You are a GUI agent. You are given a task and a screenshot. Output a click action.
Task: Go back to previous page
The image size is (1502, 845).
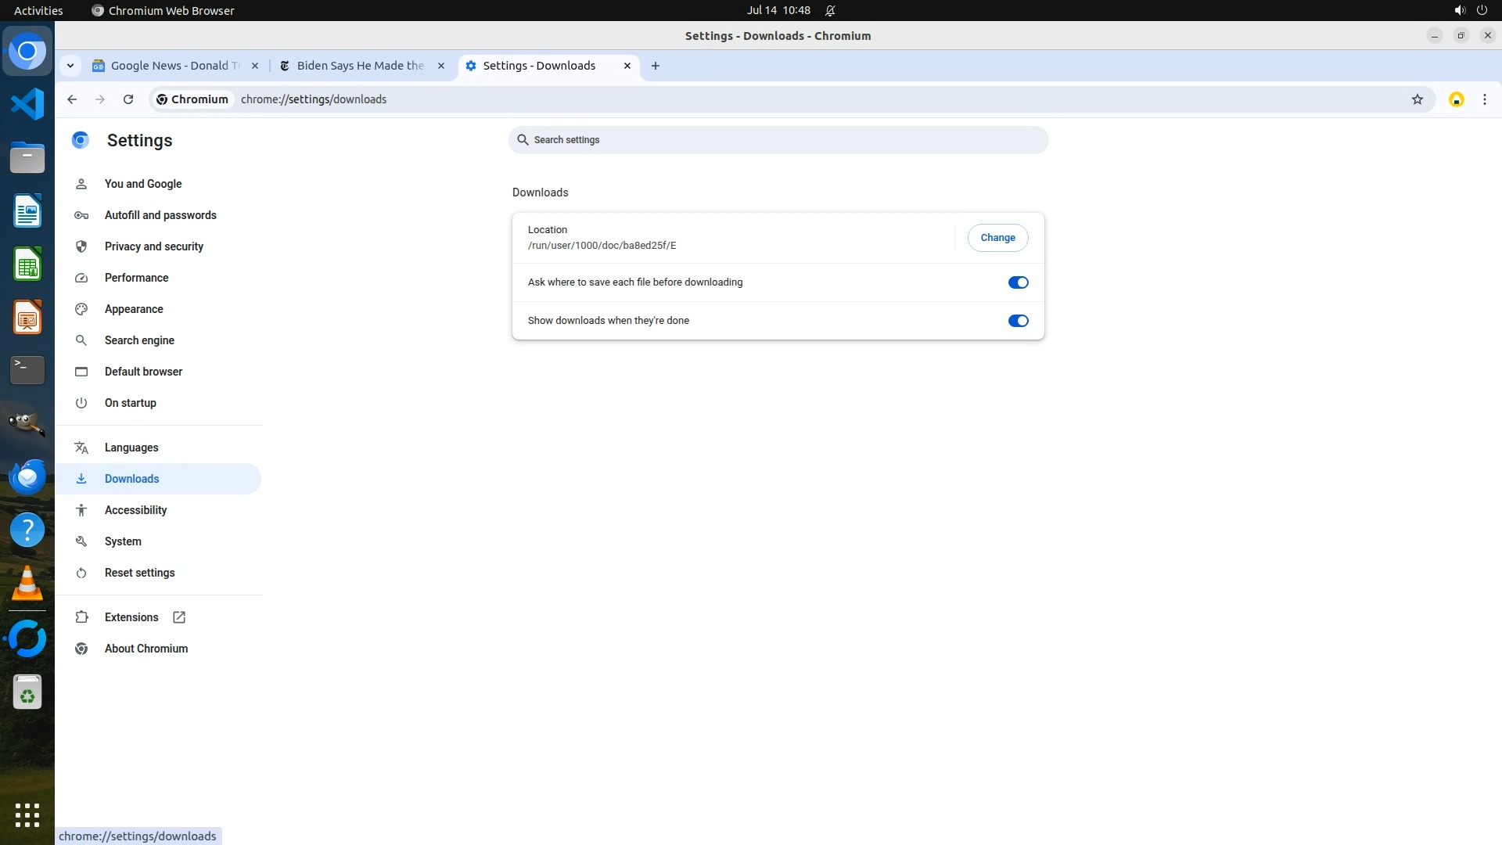(72, 99)
